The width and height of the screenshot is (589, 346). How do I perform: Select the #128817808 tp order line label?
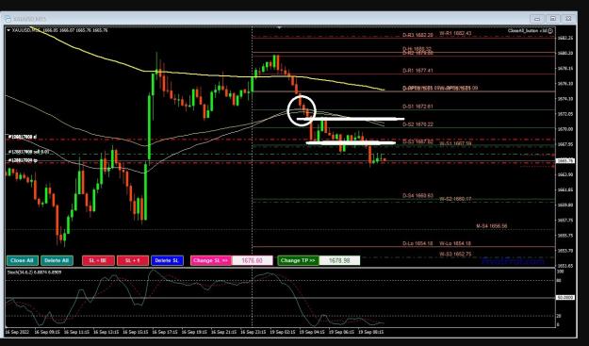pos(23,160)
